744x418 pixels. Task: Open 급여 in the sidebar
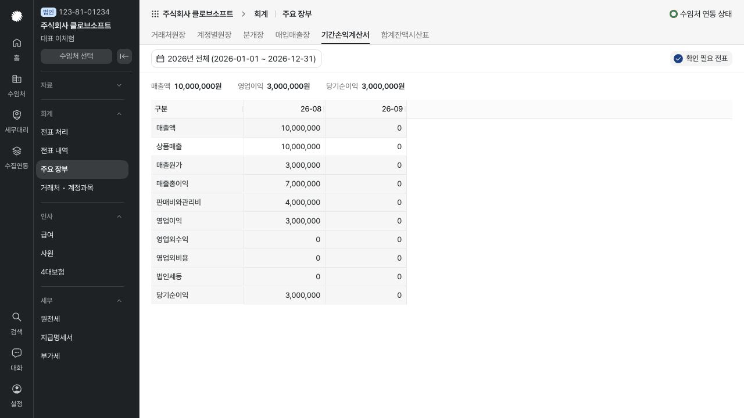[x=82, y=235]
